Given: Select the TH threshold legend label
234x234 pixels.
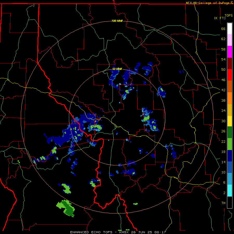Looking at the screenshot, I should [x=223, y=203].
